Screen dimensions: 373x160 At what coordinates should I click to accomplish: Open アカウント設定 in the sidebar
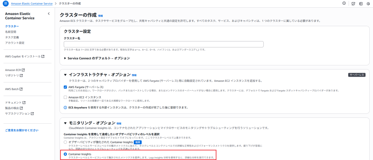[x=15, y=43]
